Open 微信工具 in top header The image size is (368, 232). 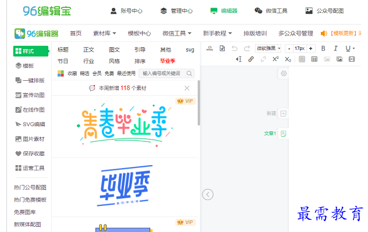pyautogui.click(x=271, y=11)
